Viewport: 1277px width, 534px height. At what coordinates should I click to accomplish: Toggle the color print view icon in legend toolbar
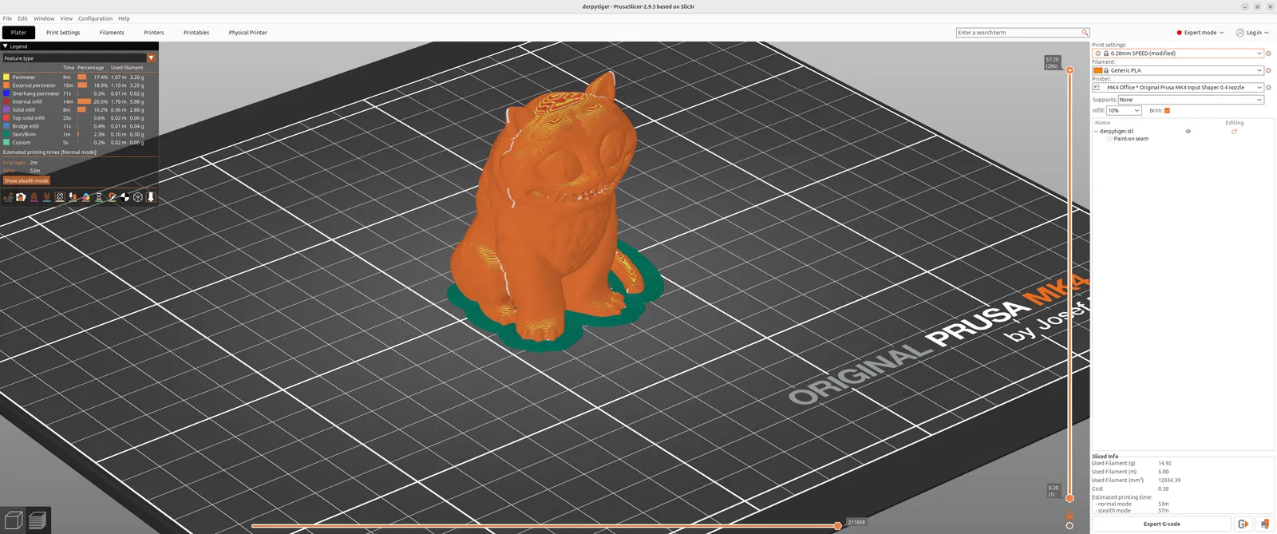pyautogui.click(x=85, y=197)
